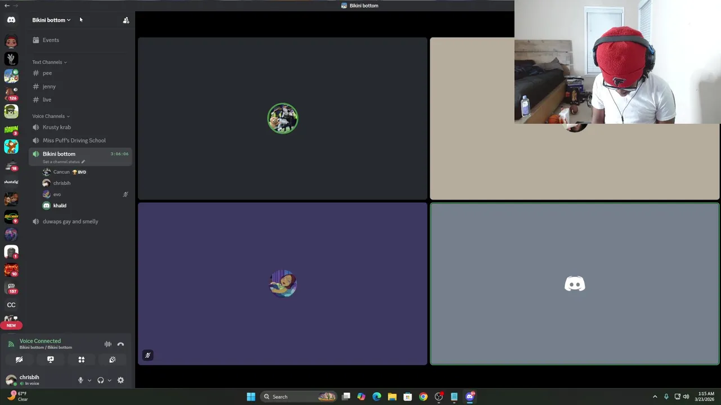Image resolution: width=721 pixels, height=405 pixels.
Task: Click the muted mic indicator on purple tile
Action: pyautogui.click(x=148, y=355)
